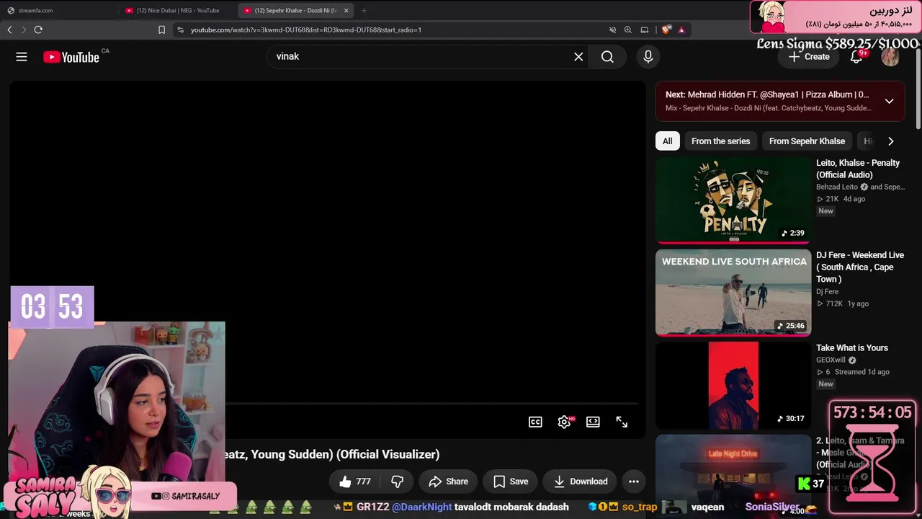Viewport: 922px width, 519px height.
Task: Like the video with 777 likes
Action: click(x=354, y=482)
